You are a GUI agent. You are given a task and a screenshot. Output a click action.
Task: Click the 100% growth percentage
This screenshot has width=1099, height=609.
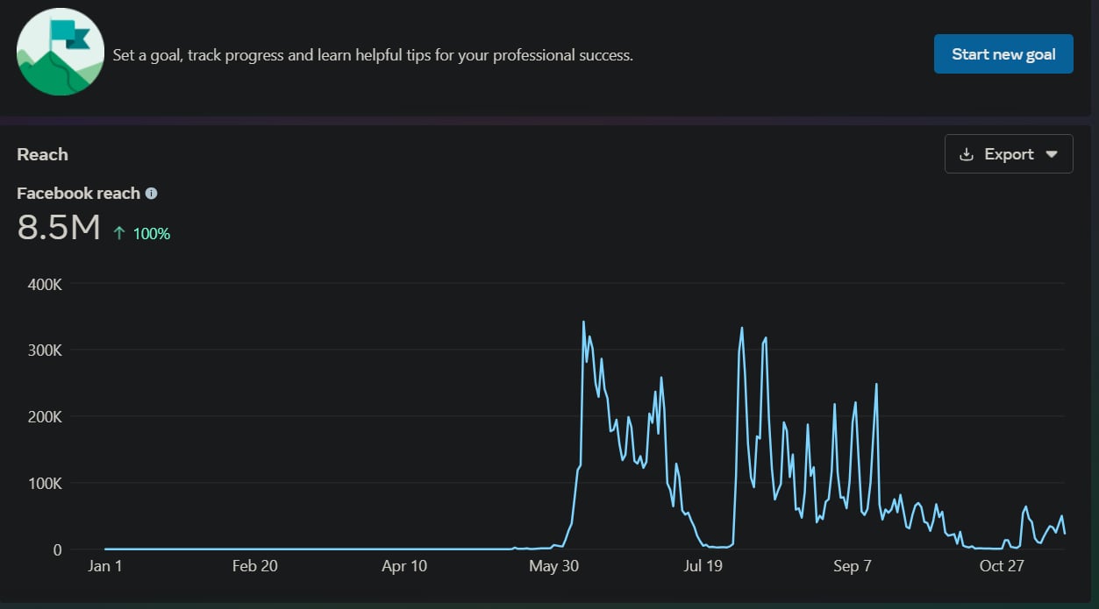pyautogui.click(x=152, y=234)
